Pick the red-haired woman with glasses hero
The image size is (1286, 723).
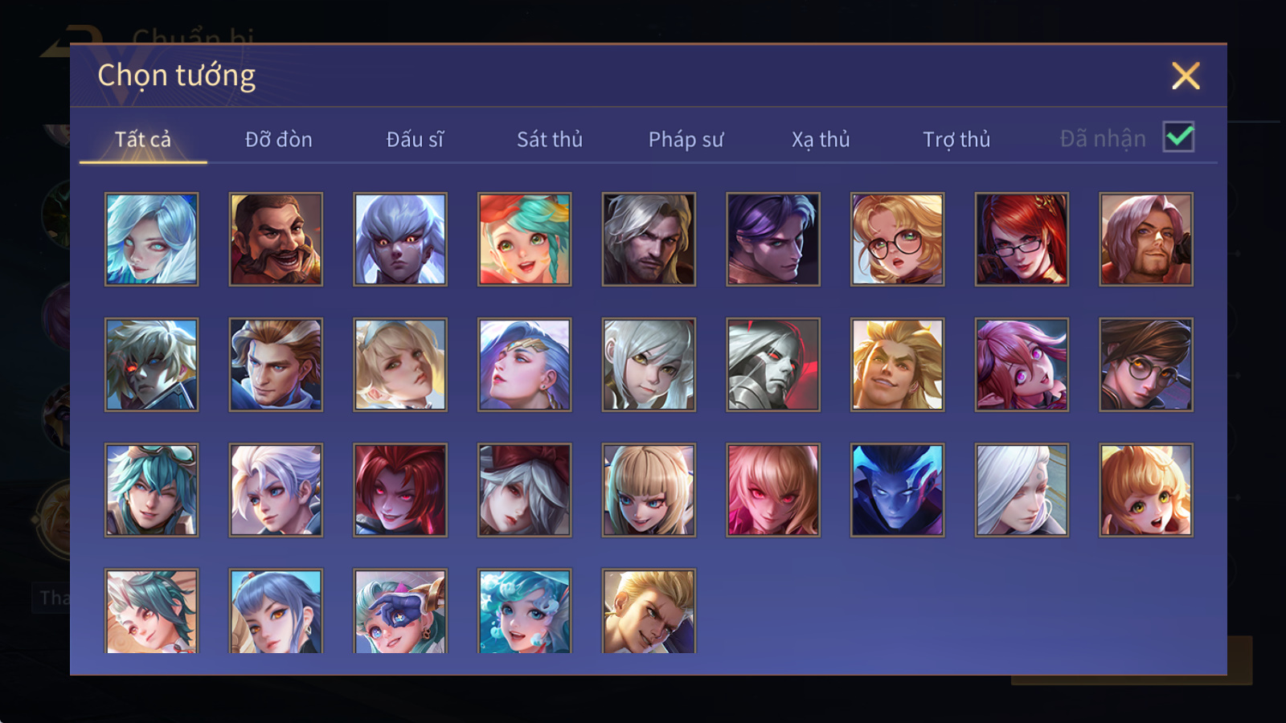(1022, 239)
